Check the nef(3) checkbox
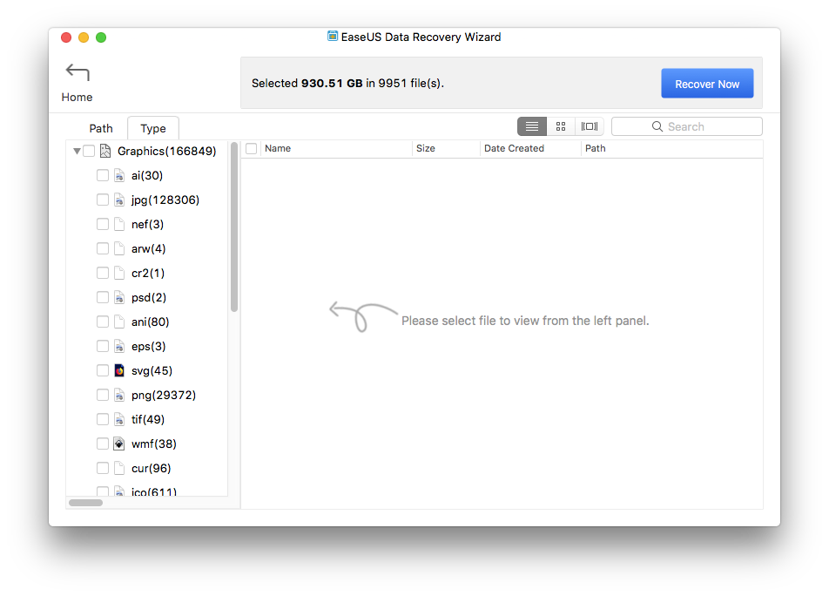Viewport: 829px width, 596px height. click(x=103, y=224)
